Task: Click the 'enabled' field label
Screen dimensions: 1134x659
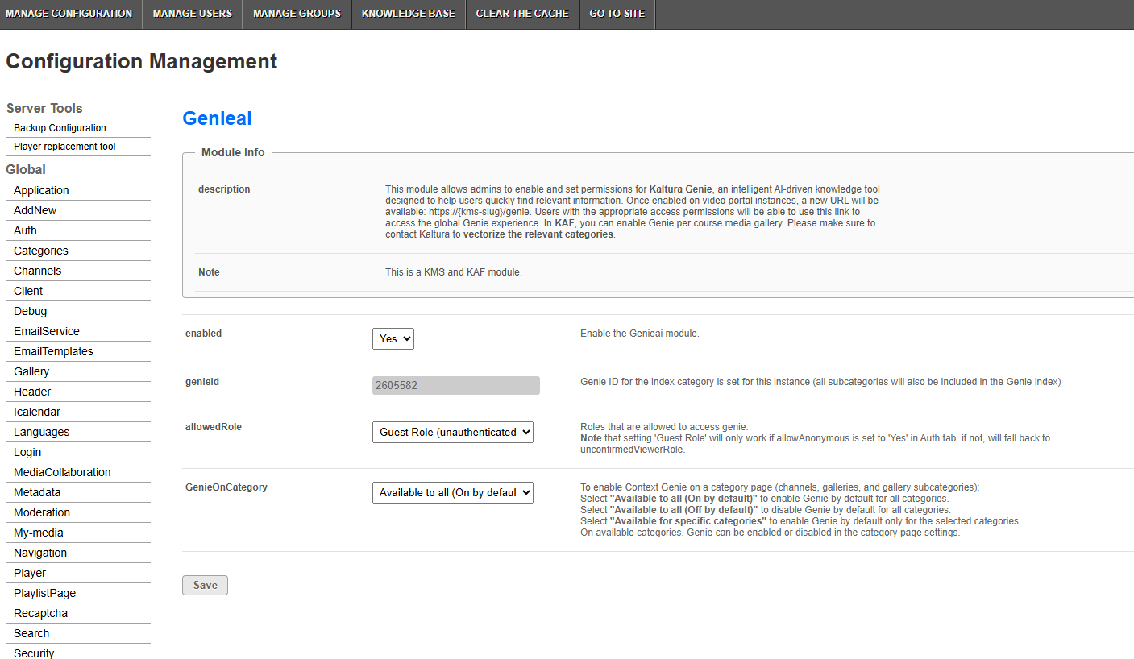Action: pyautogui.click(x=203, y=334)
